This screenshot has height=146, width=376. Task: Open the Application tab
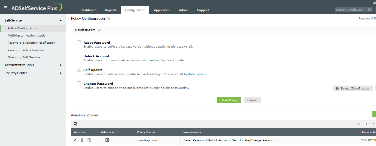coord(162,10)
